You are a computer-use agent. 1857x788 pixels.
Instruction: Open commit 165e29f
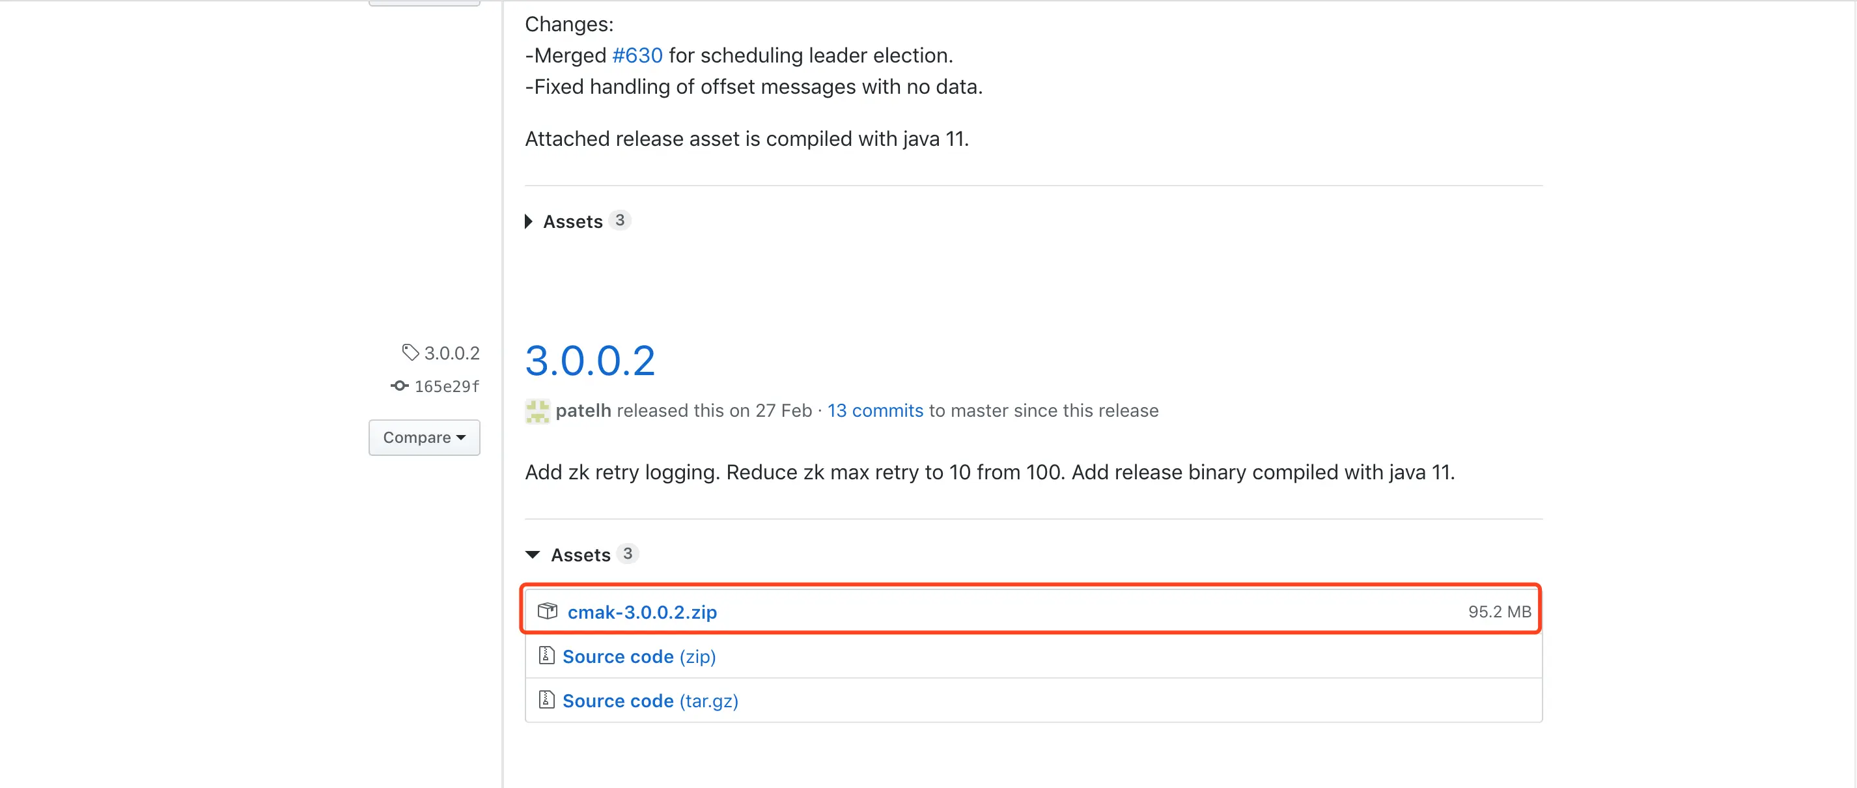(x=446, y=386)
